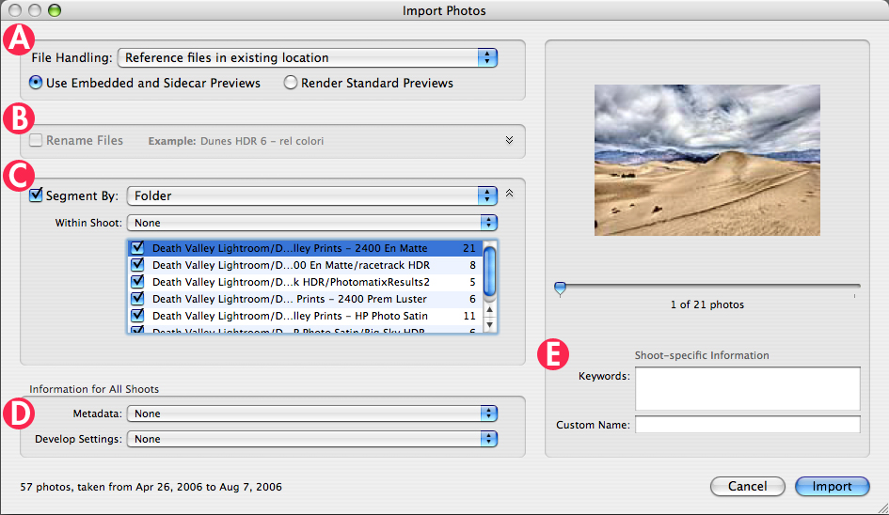The image size is (889, 515).
Task: Click the Import button
Action: [832, 487]
